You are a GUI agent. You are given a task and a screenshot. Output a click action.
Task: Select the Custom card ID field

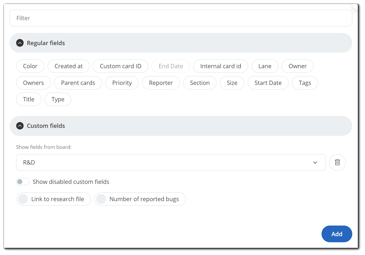coord(121,66)
